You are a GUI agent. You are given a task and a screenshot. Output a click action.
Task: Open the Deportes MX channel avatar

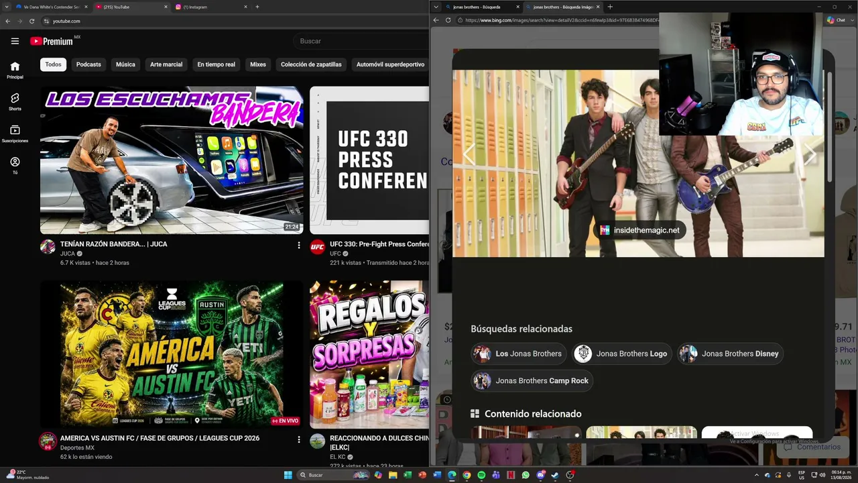48,441
